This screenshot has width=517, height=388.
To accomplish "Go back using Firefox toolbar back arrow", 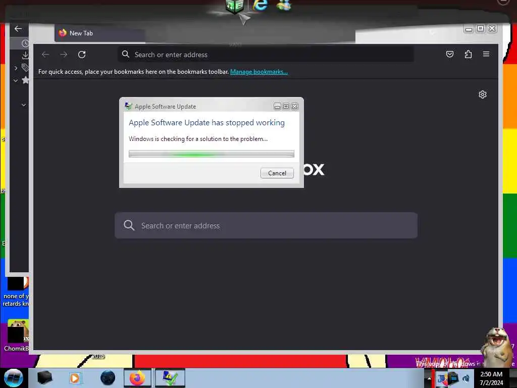I will 45,55.
